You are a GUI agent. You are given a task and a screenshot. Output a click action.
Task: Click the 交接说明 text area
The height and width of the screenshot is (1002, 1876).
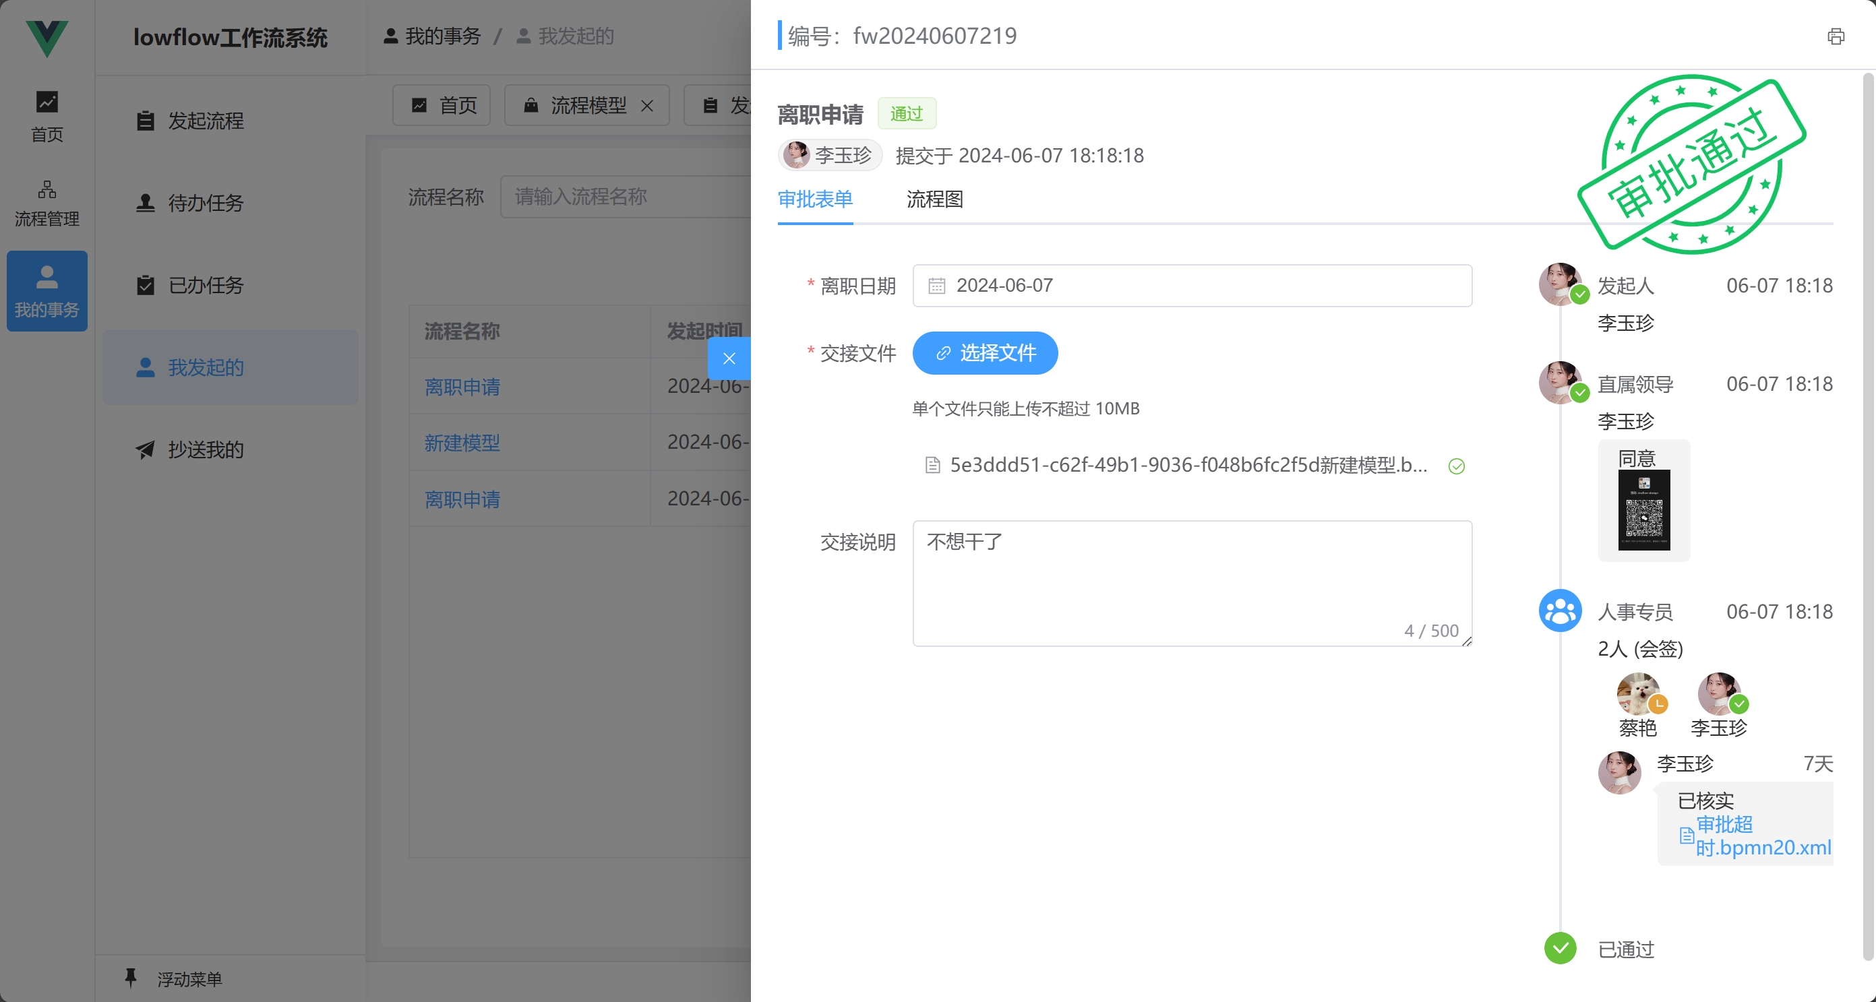point(1191,583)
